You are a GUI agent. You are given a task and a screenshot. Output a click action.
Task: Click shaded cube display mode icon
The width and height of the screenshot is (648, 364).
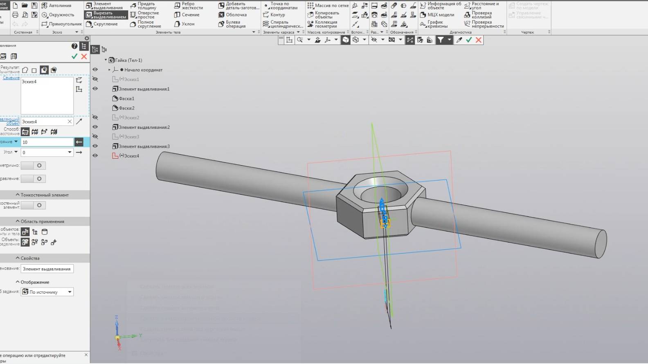coord(346,40)
